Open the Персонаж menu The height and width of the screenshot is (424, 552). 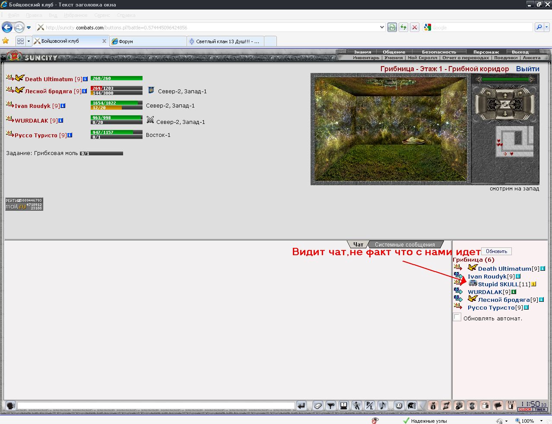[486, 52]
